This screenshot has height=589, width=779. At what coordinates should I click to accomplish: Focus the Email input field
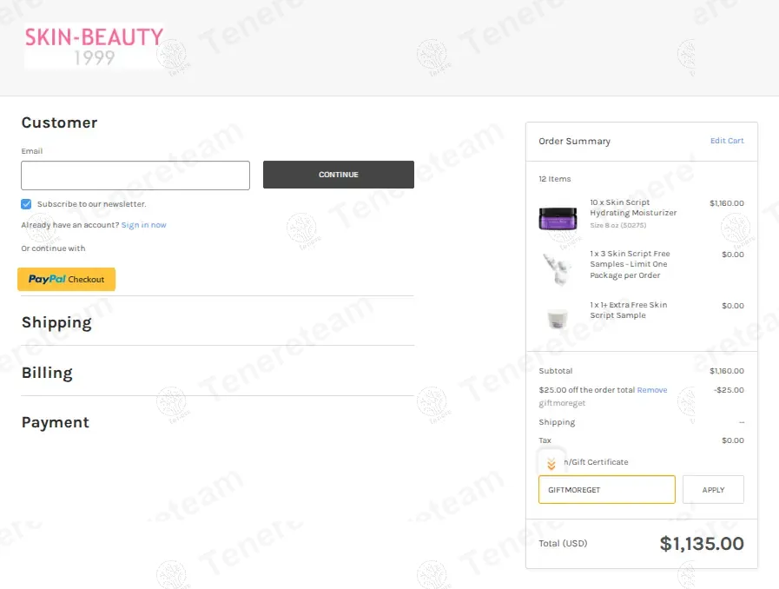click(x=135, y=175)
